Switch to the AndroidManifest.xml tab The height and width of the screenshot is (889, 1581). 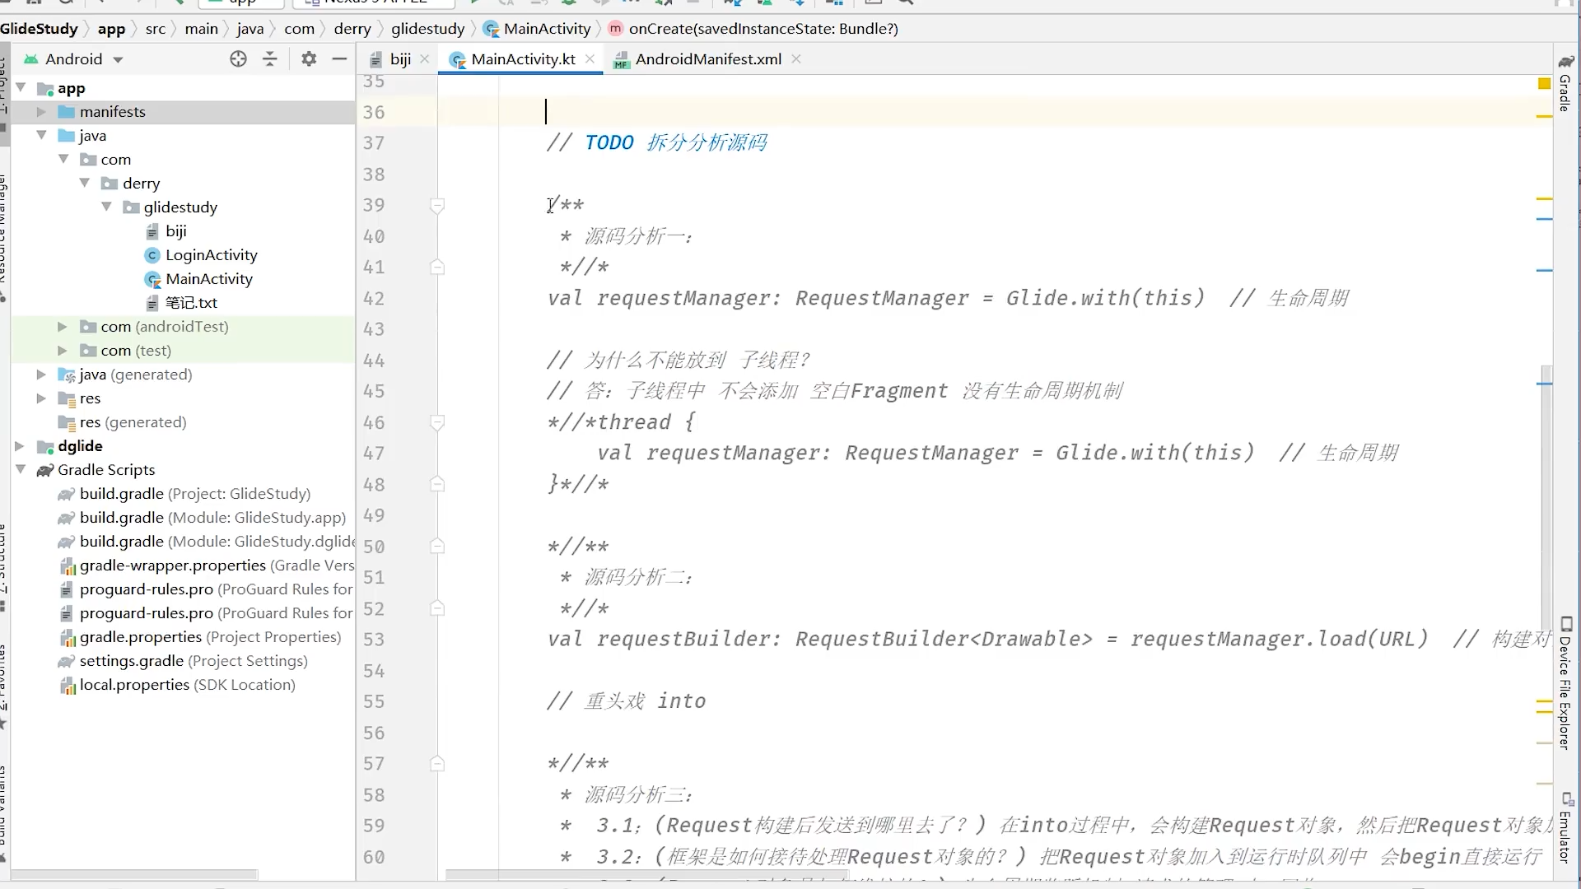click(x=707, y=59)
